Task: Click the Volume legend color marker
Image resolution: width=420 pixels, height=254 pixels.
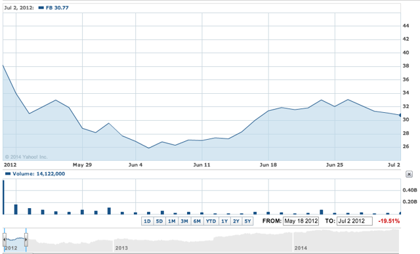Action: (x=8, y=174)
